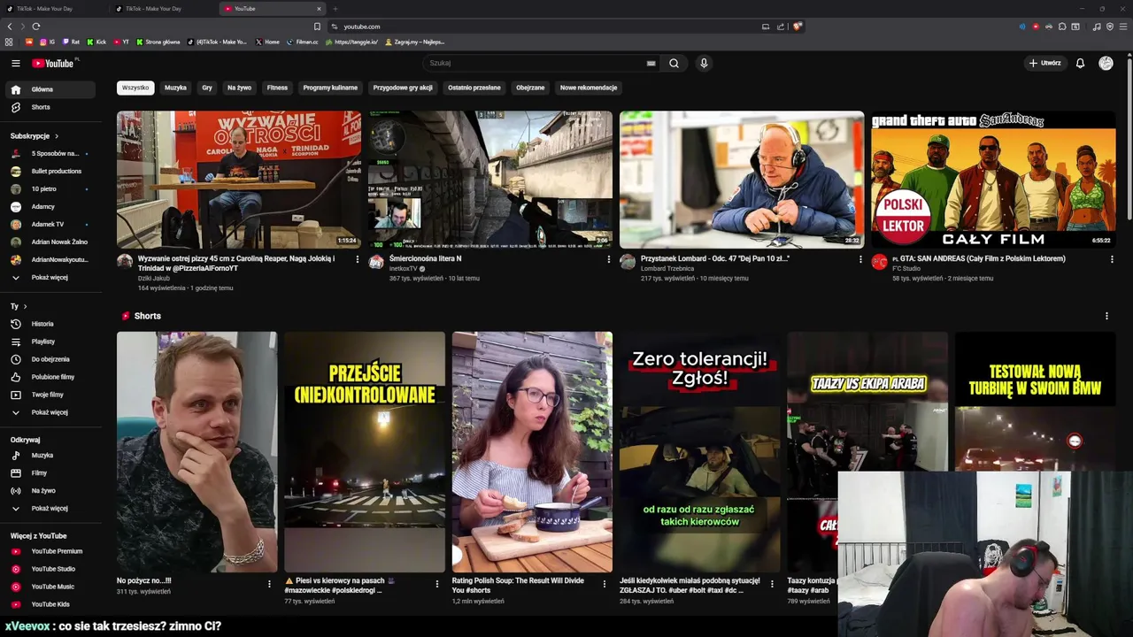Expand the Ty section with Pokaż więcej

click(x=50, y=412)
